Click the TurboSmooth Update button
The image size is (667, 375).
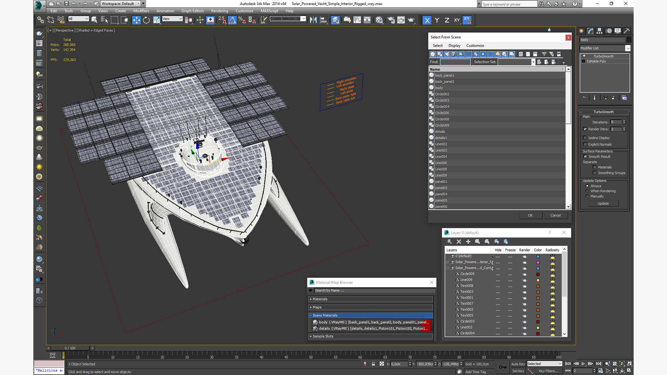(x=603, y=203)
